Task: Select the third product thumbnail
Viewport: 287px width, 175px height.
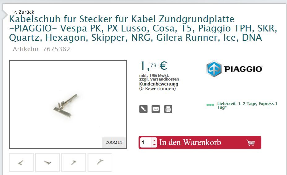Action: coord(74,162)
